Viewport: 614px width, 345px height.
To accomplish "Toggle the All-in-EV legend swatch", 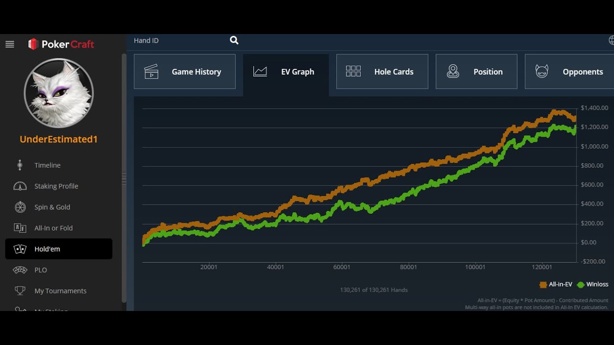I will click(x=543, y=285).
